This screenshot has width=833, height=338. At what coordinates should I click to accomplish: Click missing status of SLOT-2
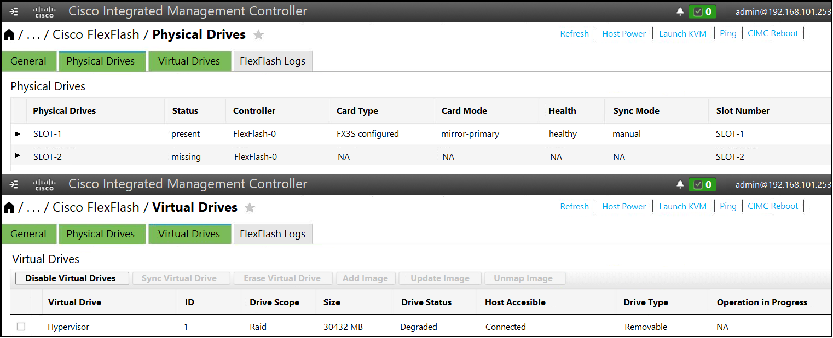click(x=186, y=157)
